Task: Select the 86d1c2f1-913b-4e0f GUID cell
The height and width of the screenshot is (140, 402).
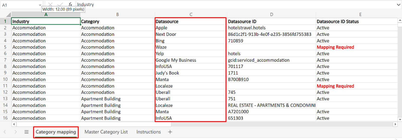Action: [x=271, y=34]
